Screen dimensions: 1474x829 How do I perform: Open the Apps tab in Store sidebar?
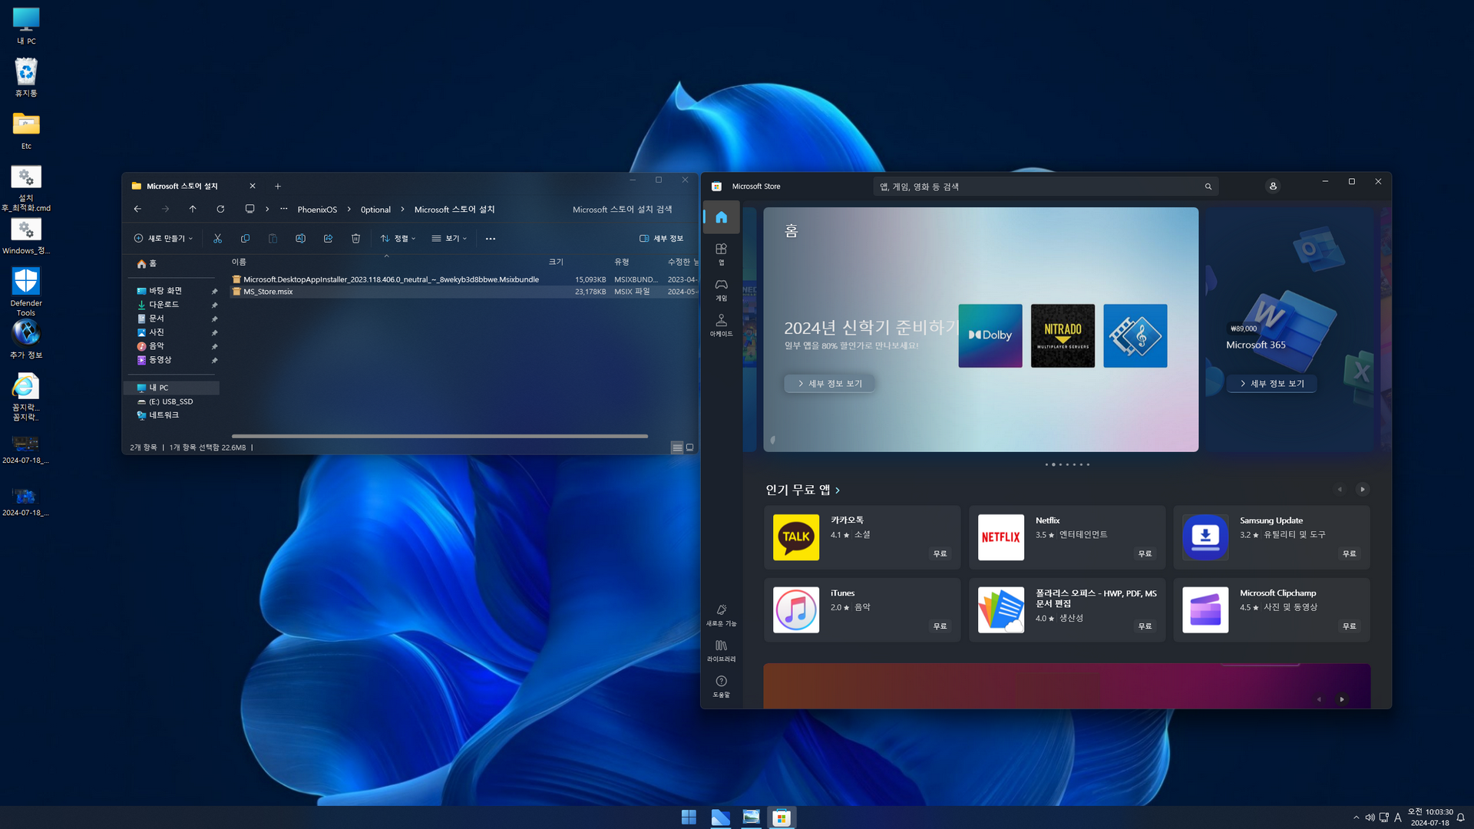coord(721,253)
